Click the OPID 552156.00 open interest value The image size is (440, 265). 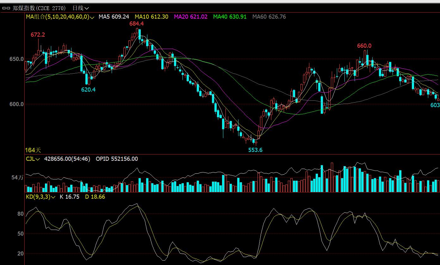[117, 159]
